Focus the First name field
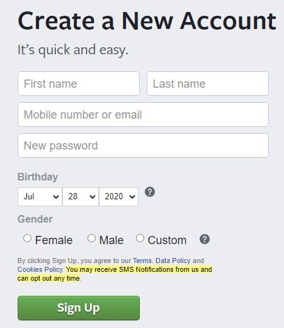284x328 pixels. click(x=79, y=83)
